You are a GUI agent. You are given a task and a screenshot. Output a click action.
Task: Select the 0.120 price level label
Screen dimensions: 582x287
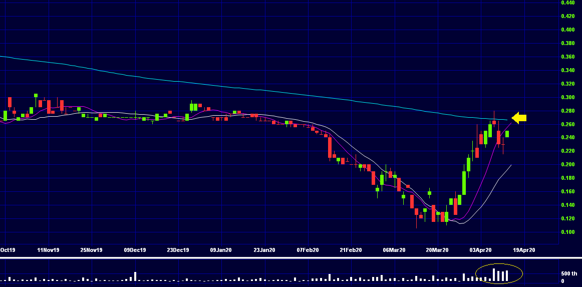click(568, 218)
